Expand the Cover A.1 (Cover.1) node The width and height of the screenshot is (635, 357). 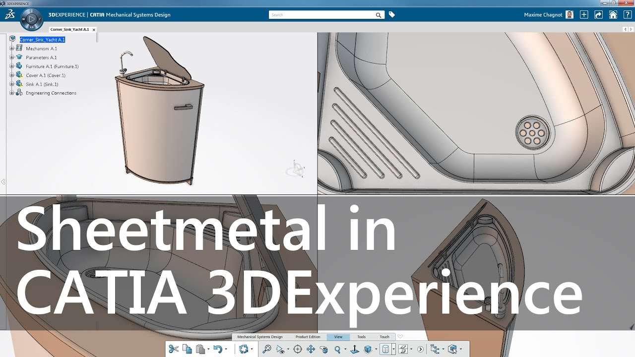point(11,75)
